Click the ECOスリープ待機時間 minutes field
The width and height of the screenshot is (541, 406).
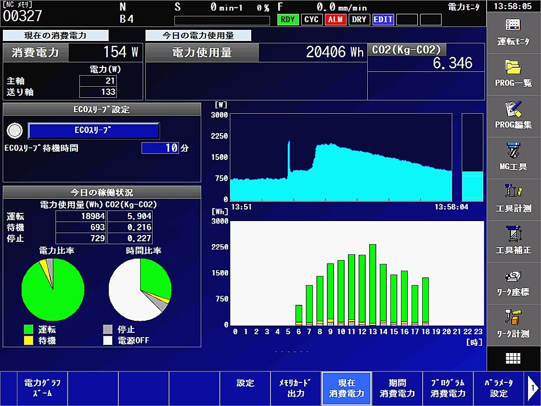[x=160, y=148]
